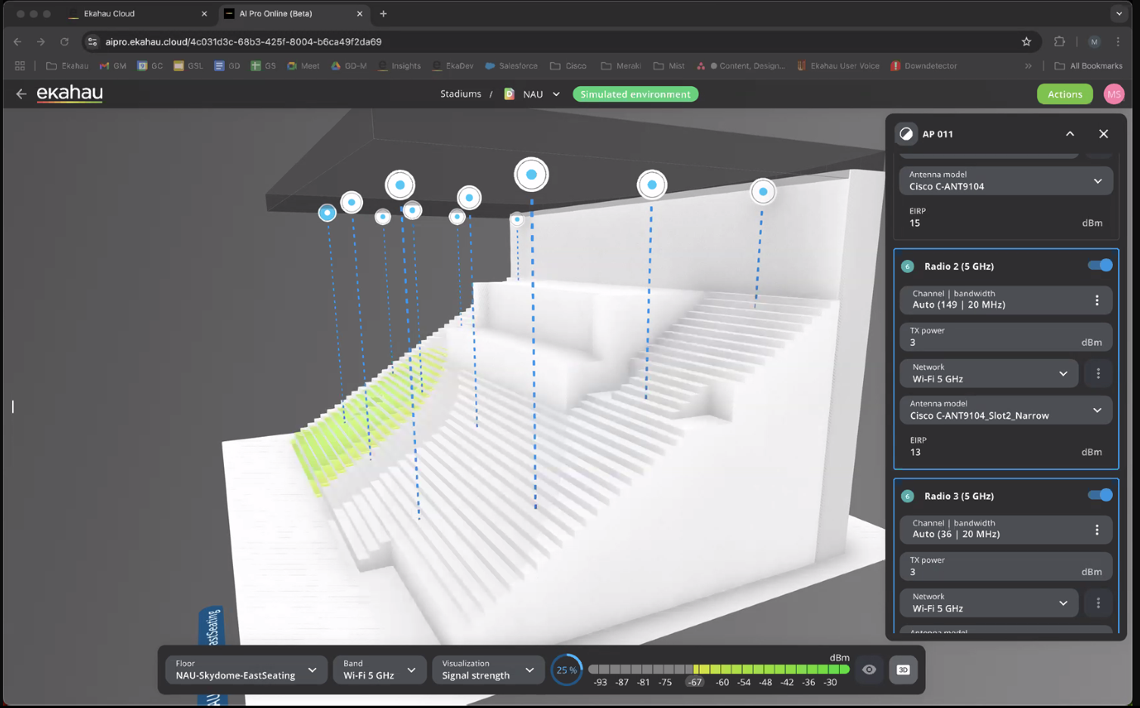
Task: Toggle Radio 2 (5 GHz) off
Action: point(1100,265)
